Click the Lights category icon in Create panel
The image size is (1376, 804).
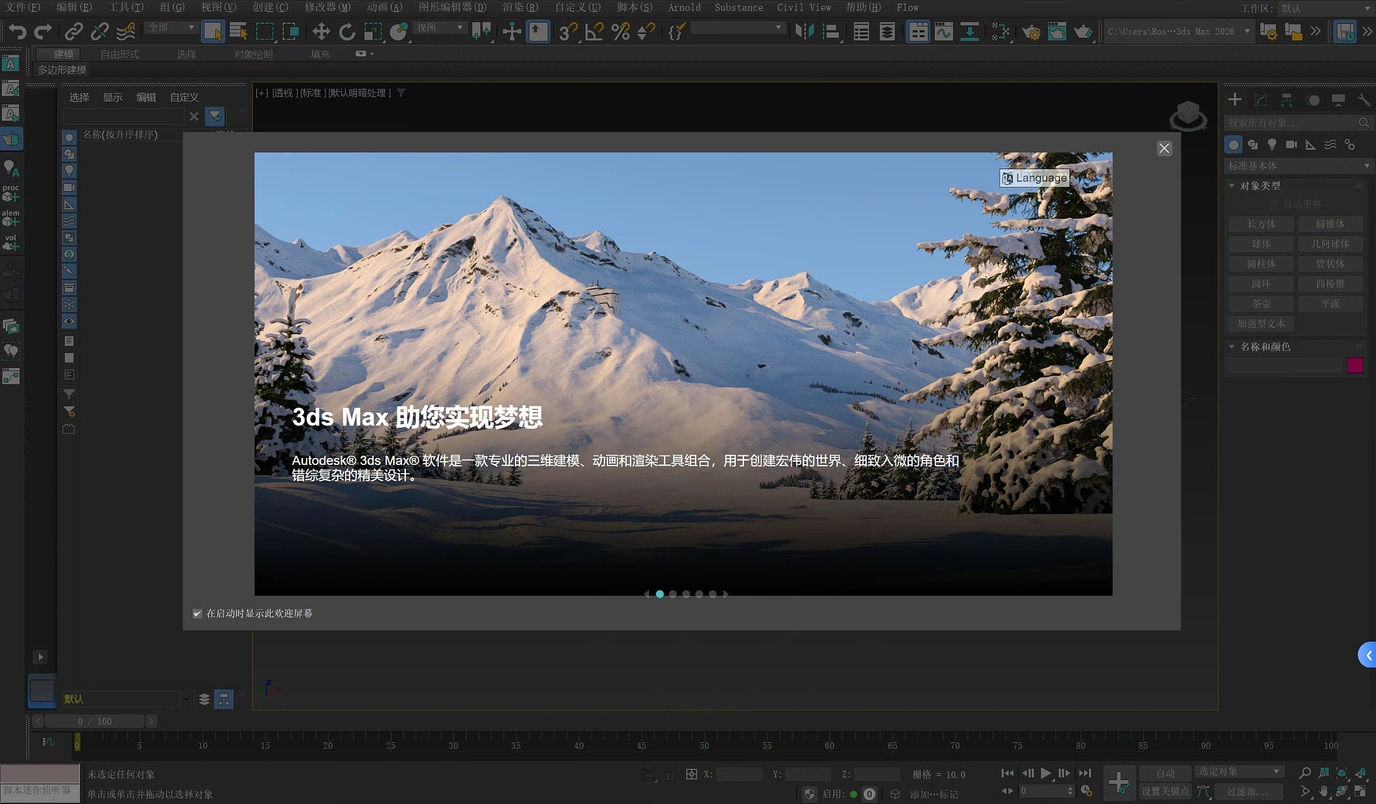click(1272, 145)
